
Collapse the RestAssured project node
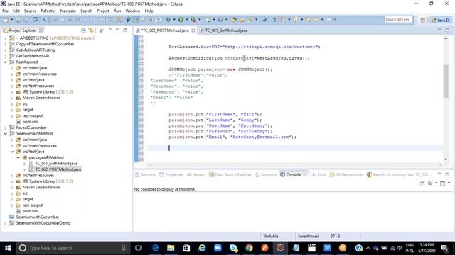5,62
